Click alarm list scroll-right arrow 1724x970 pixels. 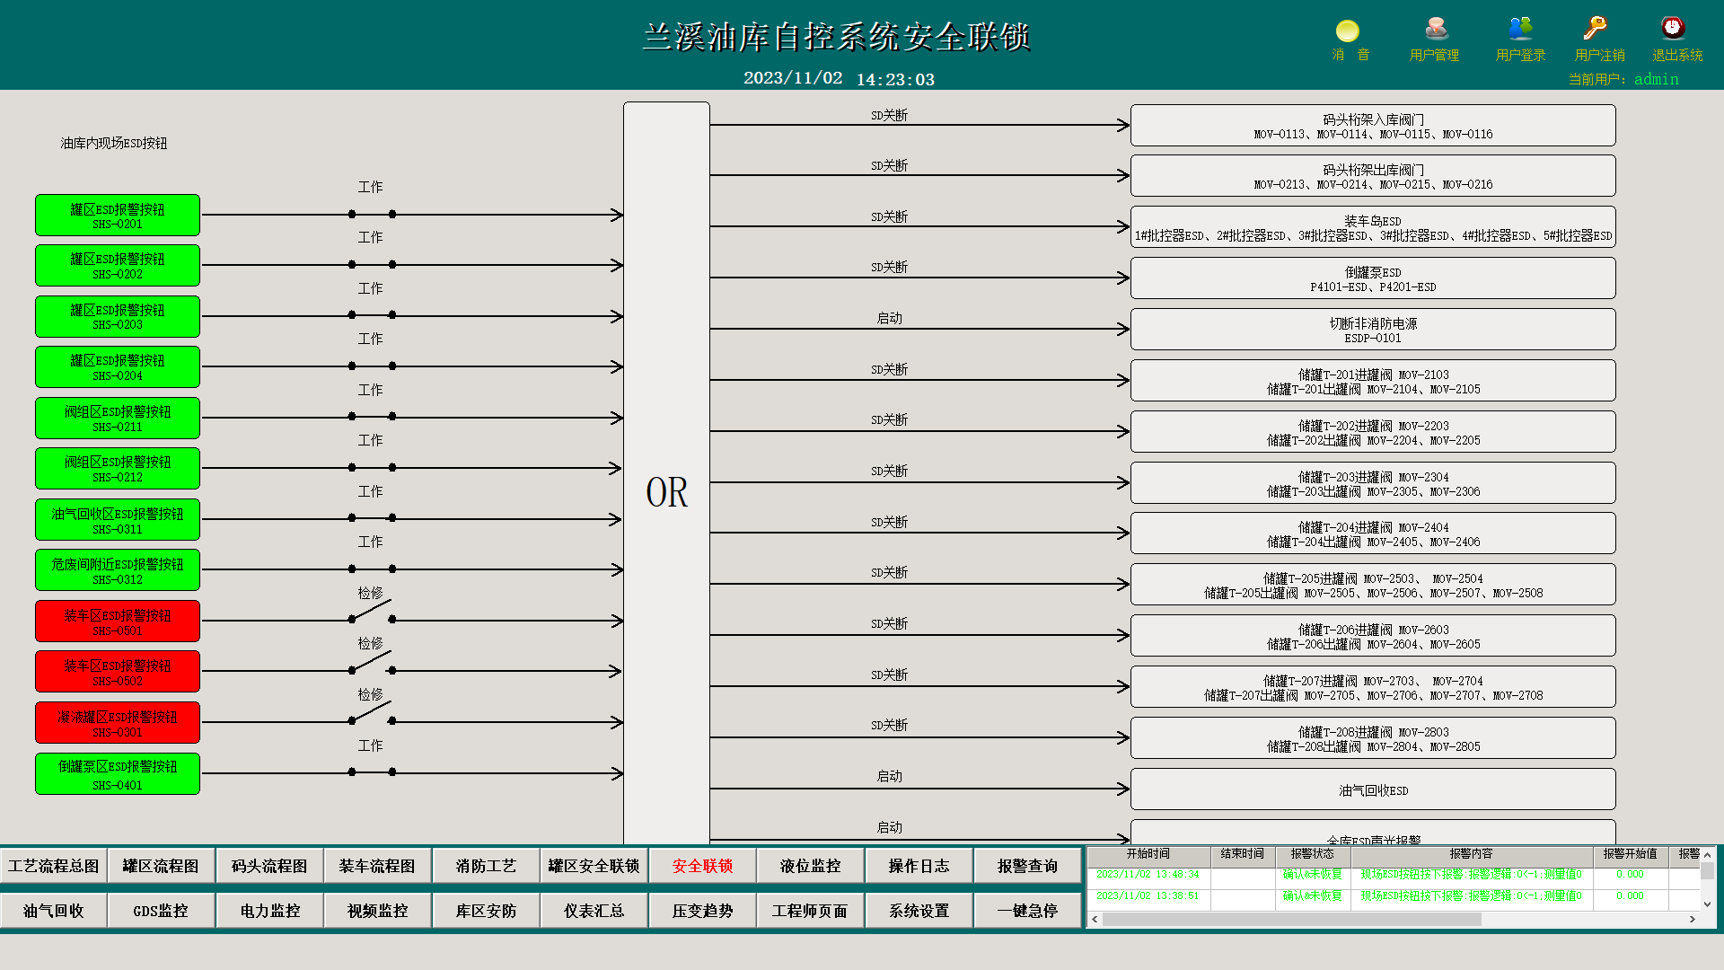(1692, 919)
